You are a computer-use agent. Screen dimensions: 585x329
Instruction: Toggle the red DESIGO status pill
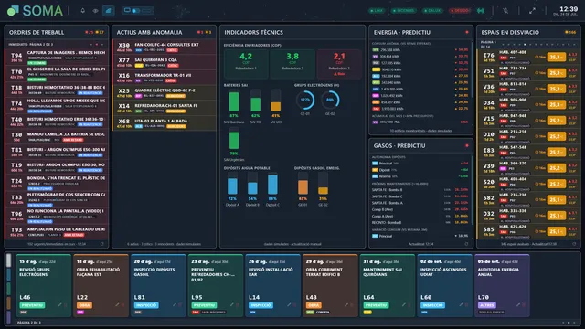click(x=460, y=11)
